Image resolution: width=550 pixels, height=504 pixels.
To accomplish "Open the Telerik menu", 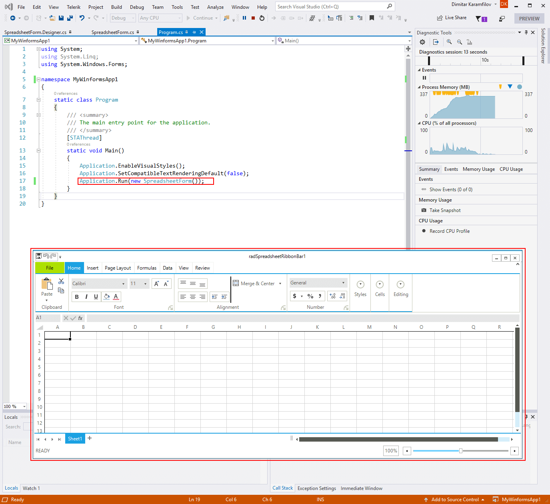I will pyautogui.click(x=74, y=7).
